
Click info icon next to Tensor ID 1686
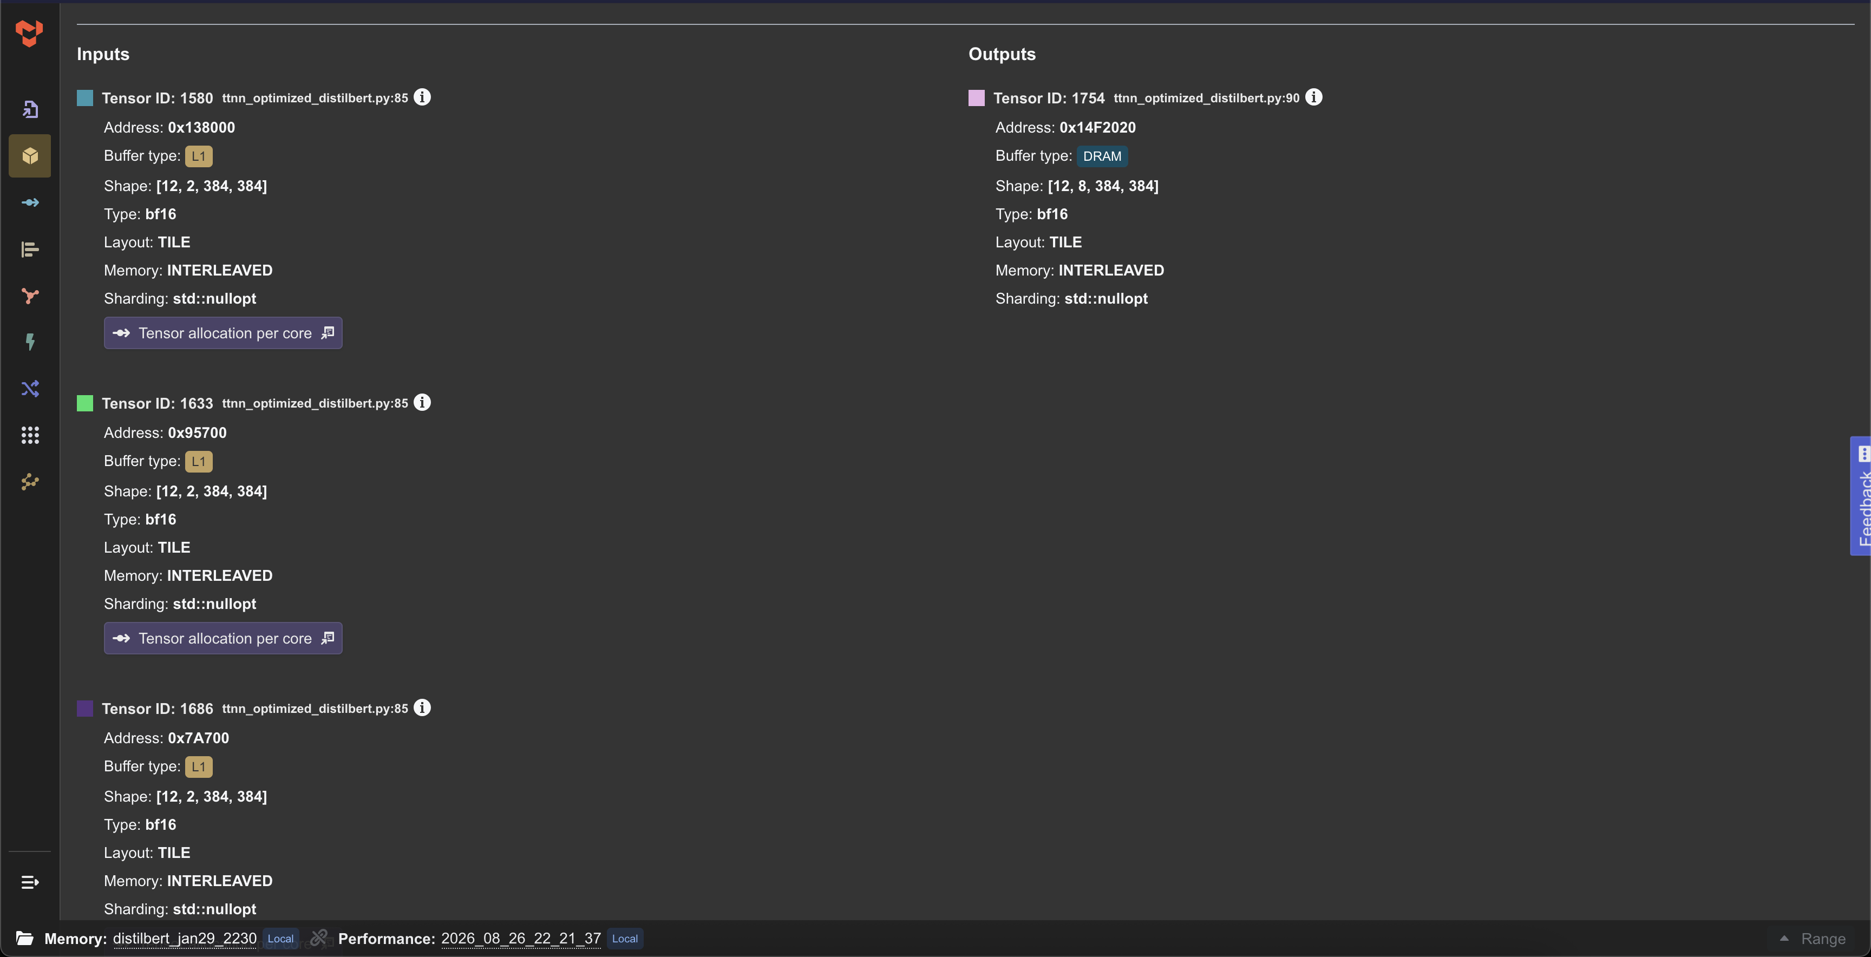point(422,707)
